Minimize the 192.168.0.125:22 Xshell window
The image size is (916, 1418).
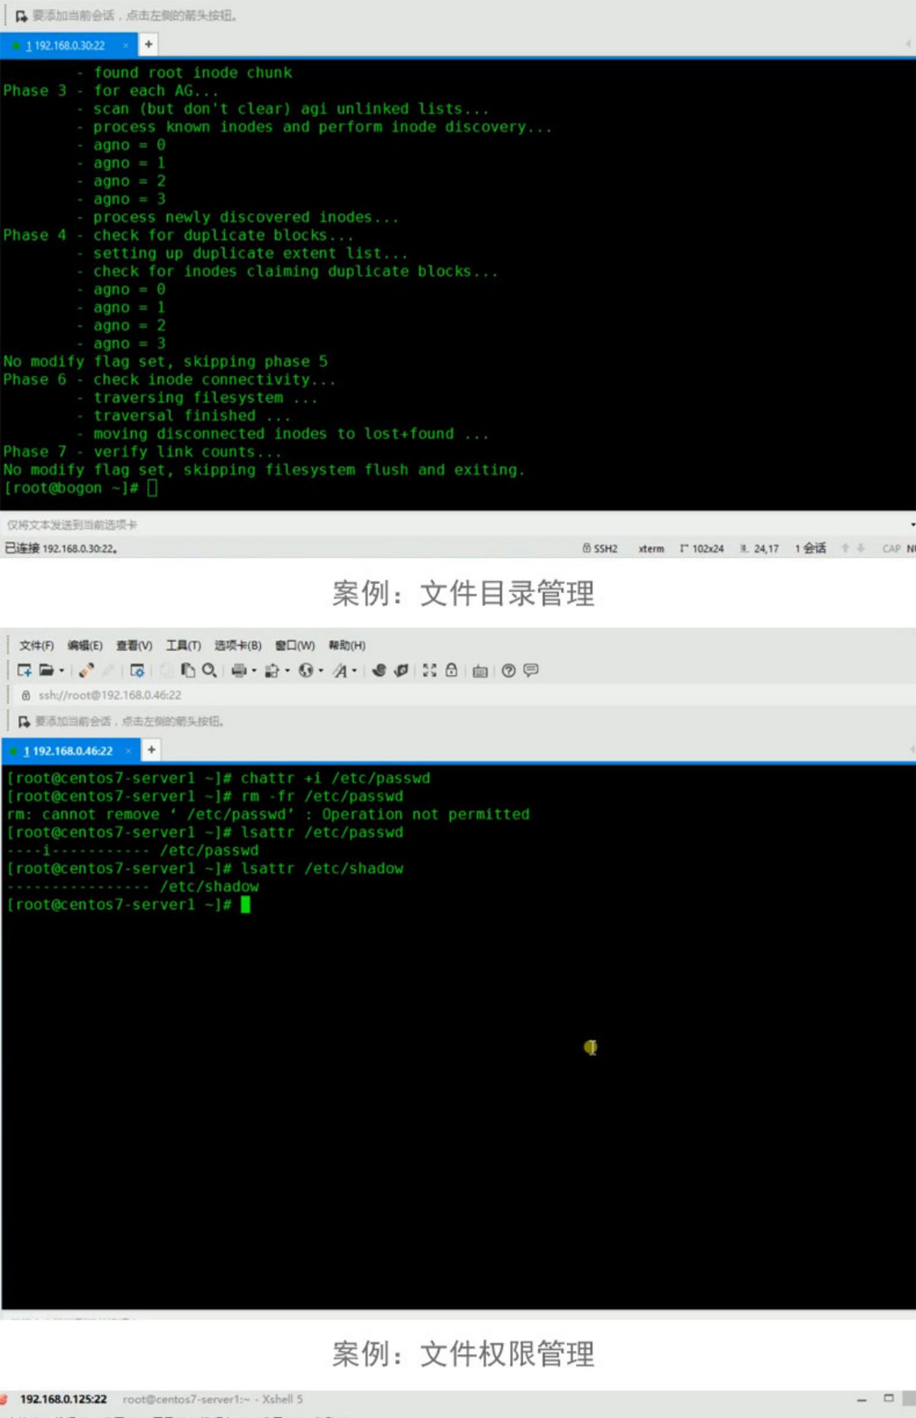(862, 1400)
